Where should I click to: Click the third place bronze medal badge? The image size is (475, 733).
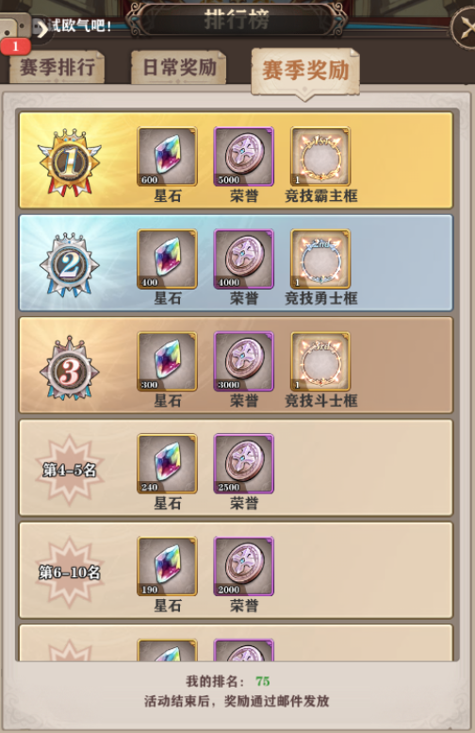(x=70, y=367)
